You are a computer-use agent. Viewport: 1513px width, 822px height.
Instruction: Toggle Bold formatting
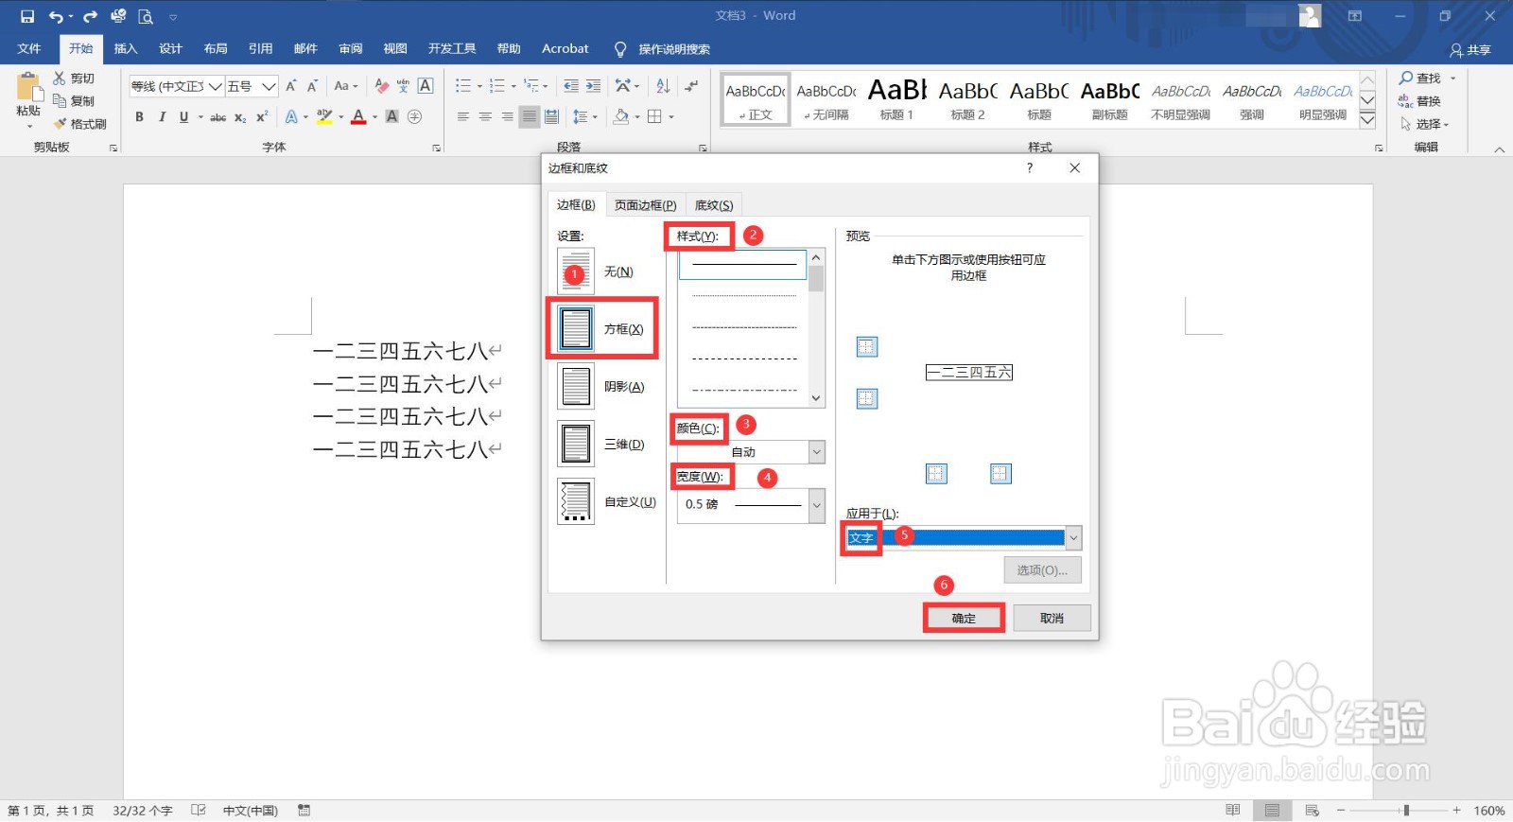(139, 117)
